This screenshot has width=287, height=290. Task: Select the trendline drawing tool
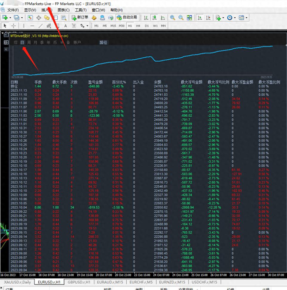click(41, 26)
